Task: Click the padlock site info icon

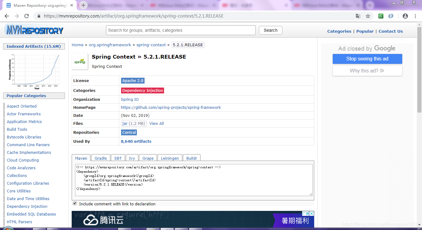Action: pos(39,16)
